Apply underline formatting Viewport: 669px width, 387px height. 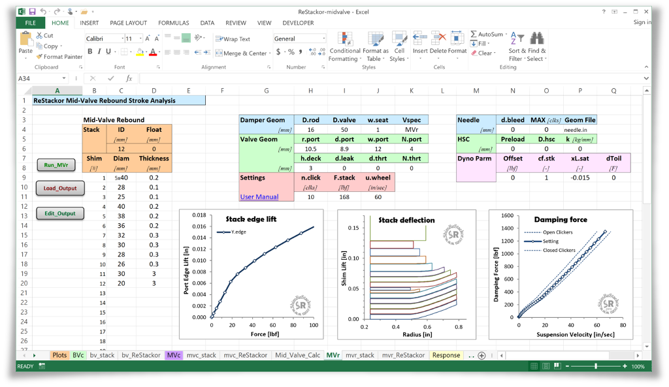(x=108, y=52)
